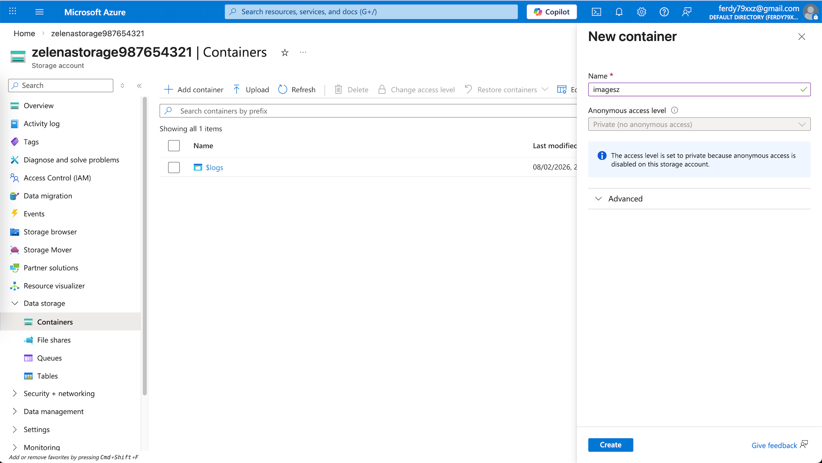Select Storage browser menu item
The height and width of the screenshot is (463, 822).
point(50,232)
